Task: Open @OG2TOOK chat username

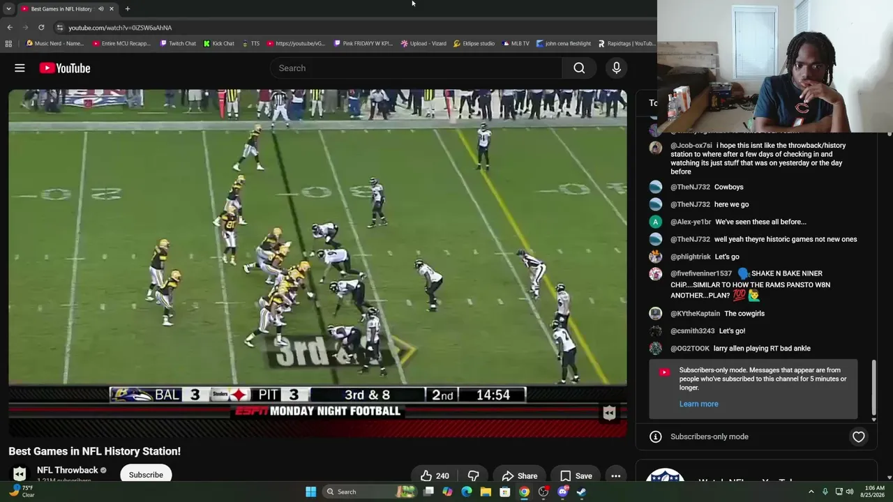Action: click(690, 349)
